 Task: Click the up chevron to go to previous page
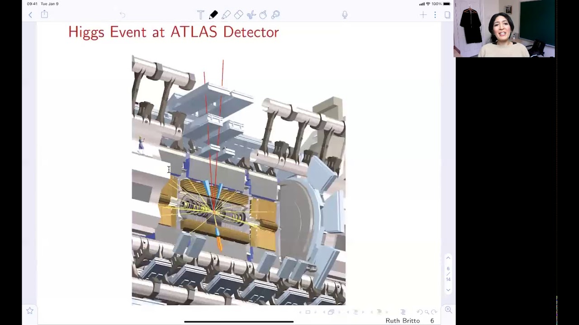(x=448, y=258)
